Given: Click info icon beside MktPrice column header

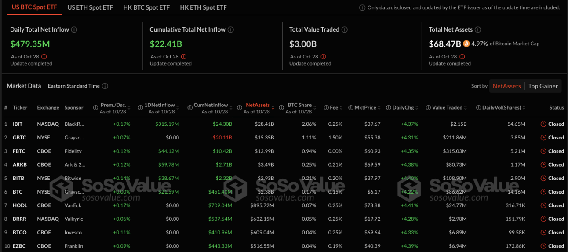Looking at the screenshot, I should (351, 108).
